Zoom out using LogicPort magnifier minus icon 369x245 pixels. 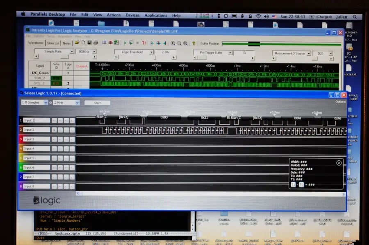pyautogui.click(x=179, y=43)
